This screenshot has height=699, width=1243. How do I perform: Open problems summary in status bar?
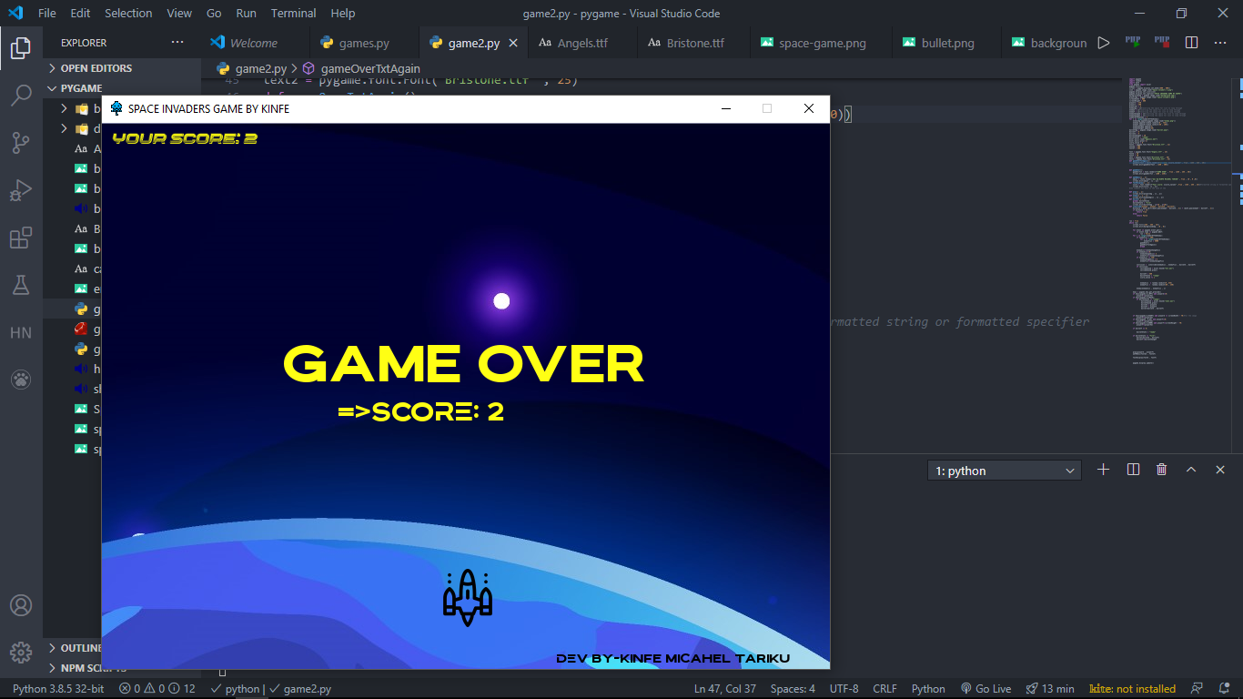pos(157,689)
